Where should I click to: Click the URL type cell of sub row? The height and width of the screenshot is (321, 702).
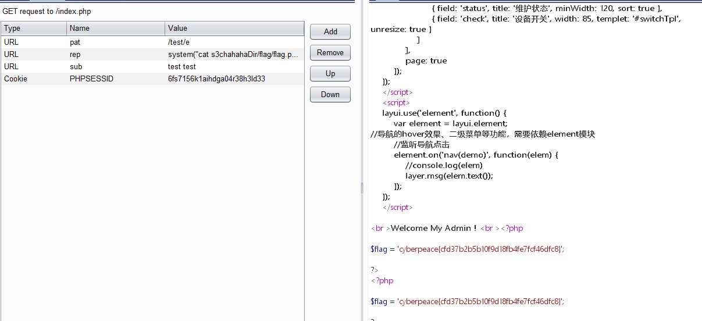click(x=34, y=66)
